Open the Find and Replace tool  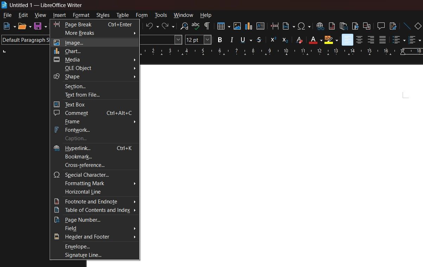tap(183, 26)
